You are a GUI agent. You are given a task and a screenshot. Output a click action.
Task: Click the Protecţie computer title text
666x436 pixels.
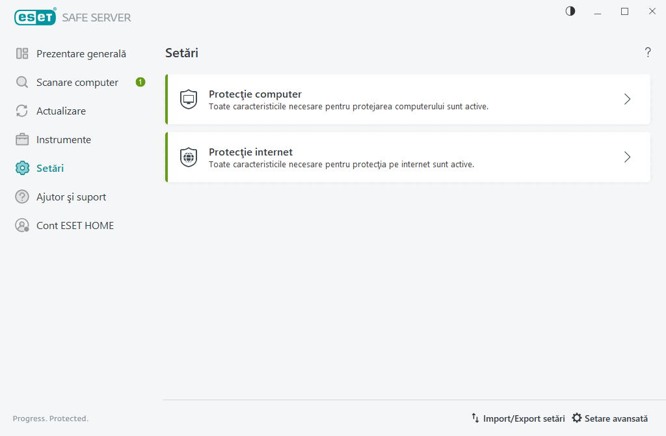tap(255, 94)
